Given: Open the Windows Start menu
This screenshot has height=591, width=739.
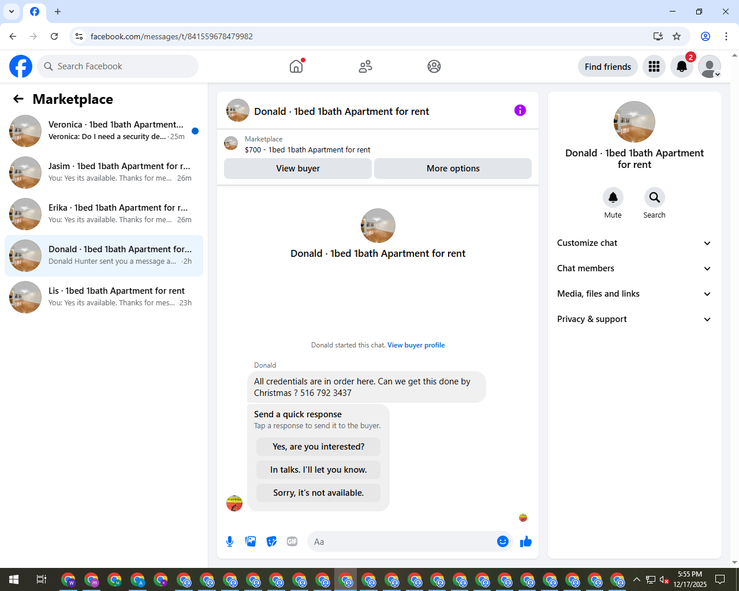Looking at the screenshot, I should click(14, 579).
